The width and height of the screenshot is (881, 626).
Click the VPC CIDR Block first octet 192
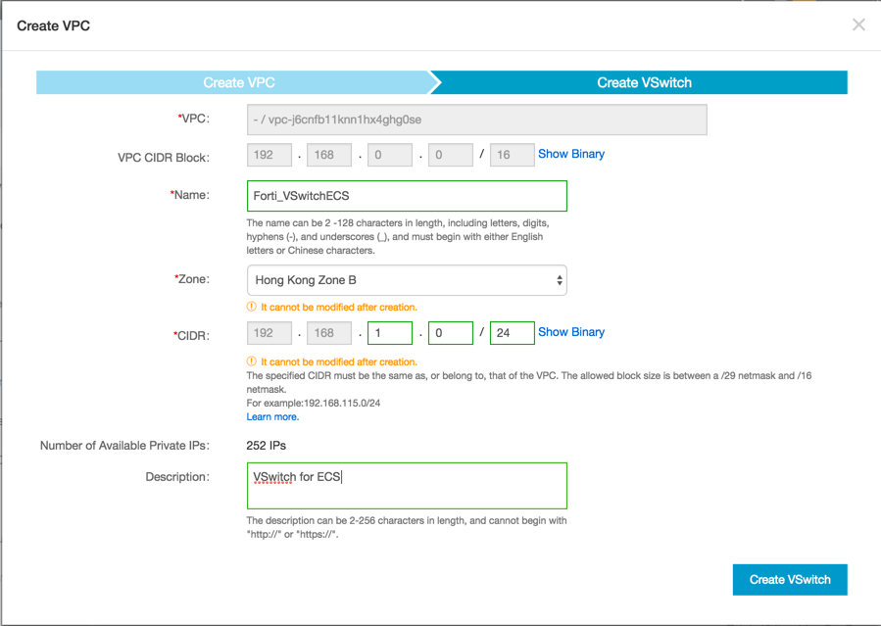coord(269,155)
